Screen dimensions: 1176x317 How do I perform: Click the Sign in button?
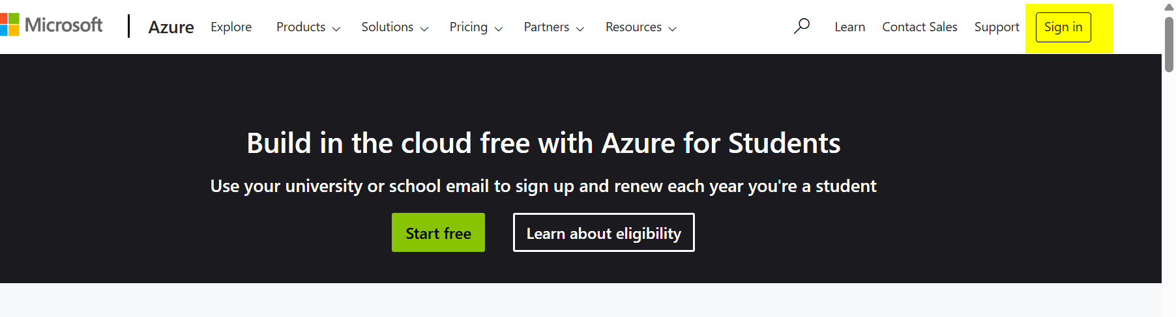point(1063,27)
